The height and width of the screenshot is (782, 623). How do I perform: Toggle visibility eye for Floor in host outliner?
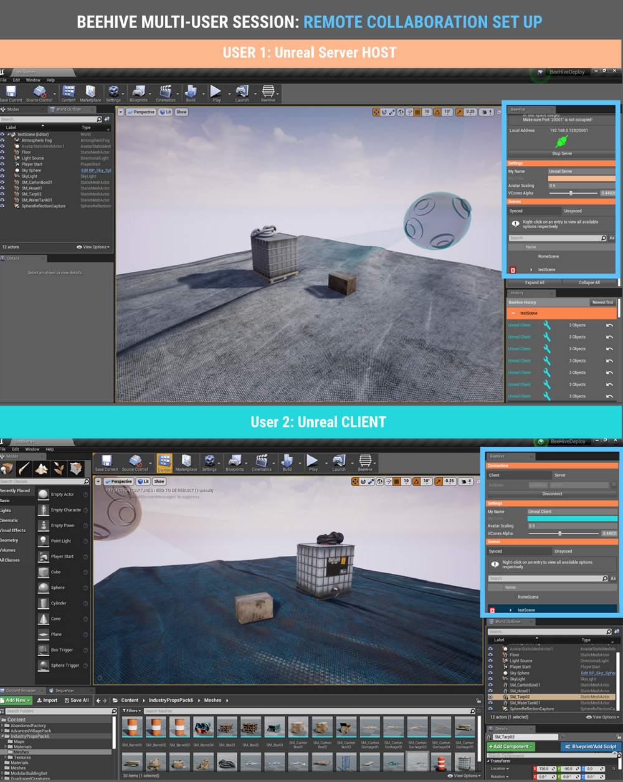pyautogui.click(x=2, y=152)
